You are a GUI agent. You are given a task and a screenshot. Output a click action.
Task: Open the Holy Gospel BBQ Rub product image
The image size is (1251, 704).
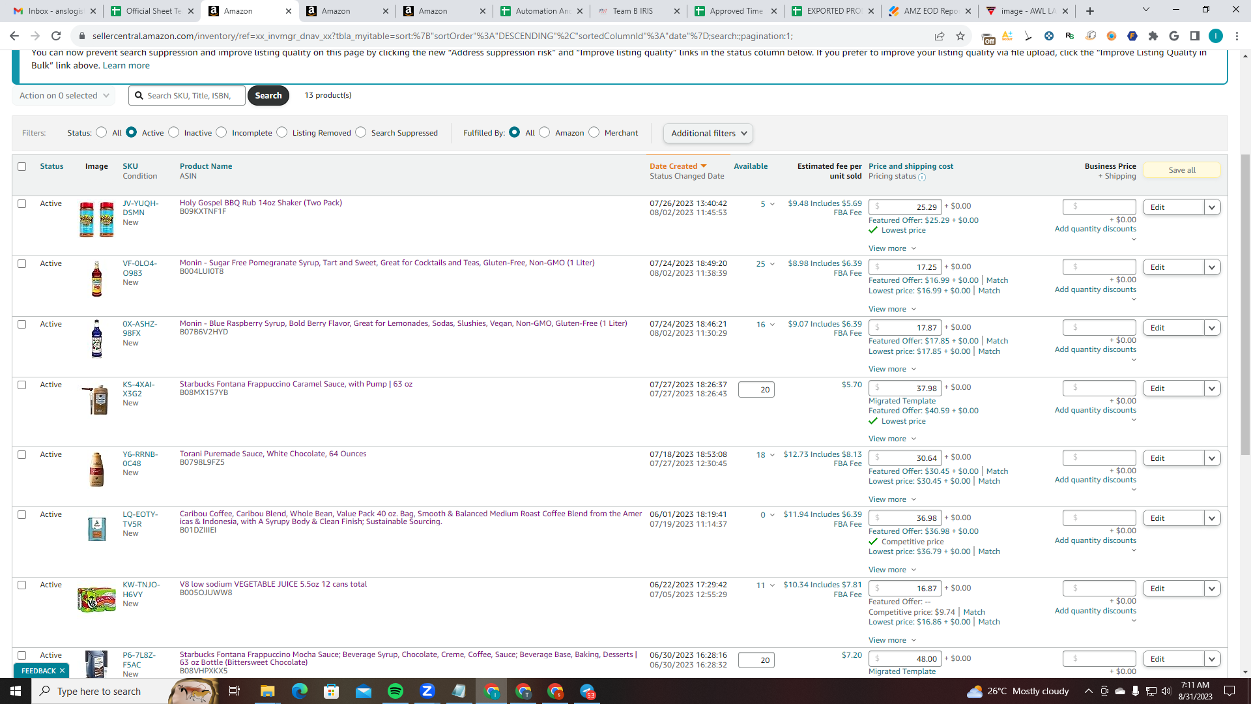click(96, 219)
